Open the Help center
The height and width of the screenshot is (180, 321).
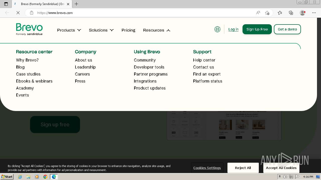coord(204,60)
